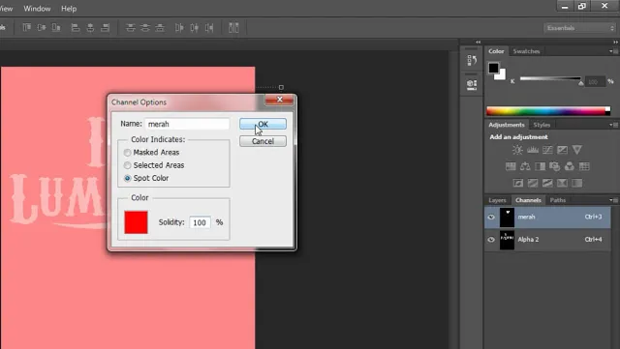Add a Color Balance adjustment (scales icon)
This screenshot has height=349, width=620.
click(x=525, y=166)
